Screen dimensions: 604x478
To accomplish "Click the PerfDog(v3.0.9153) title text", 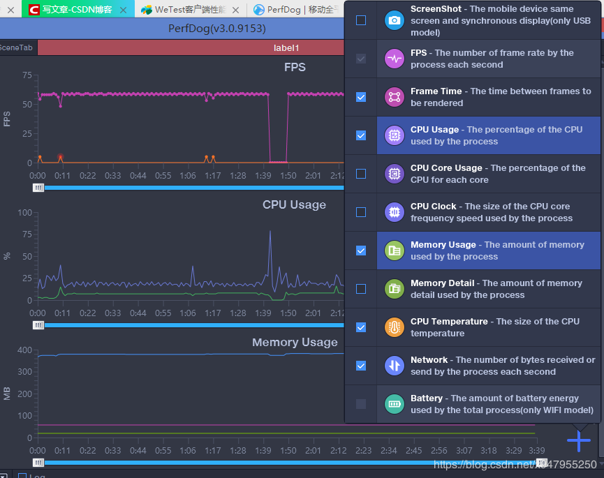I will pos(217,29).
